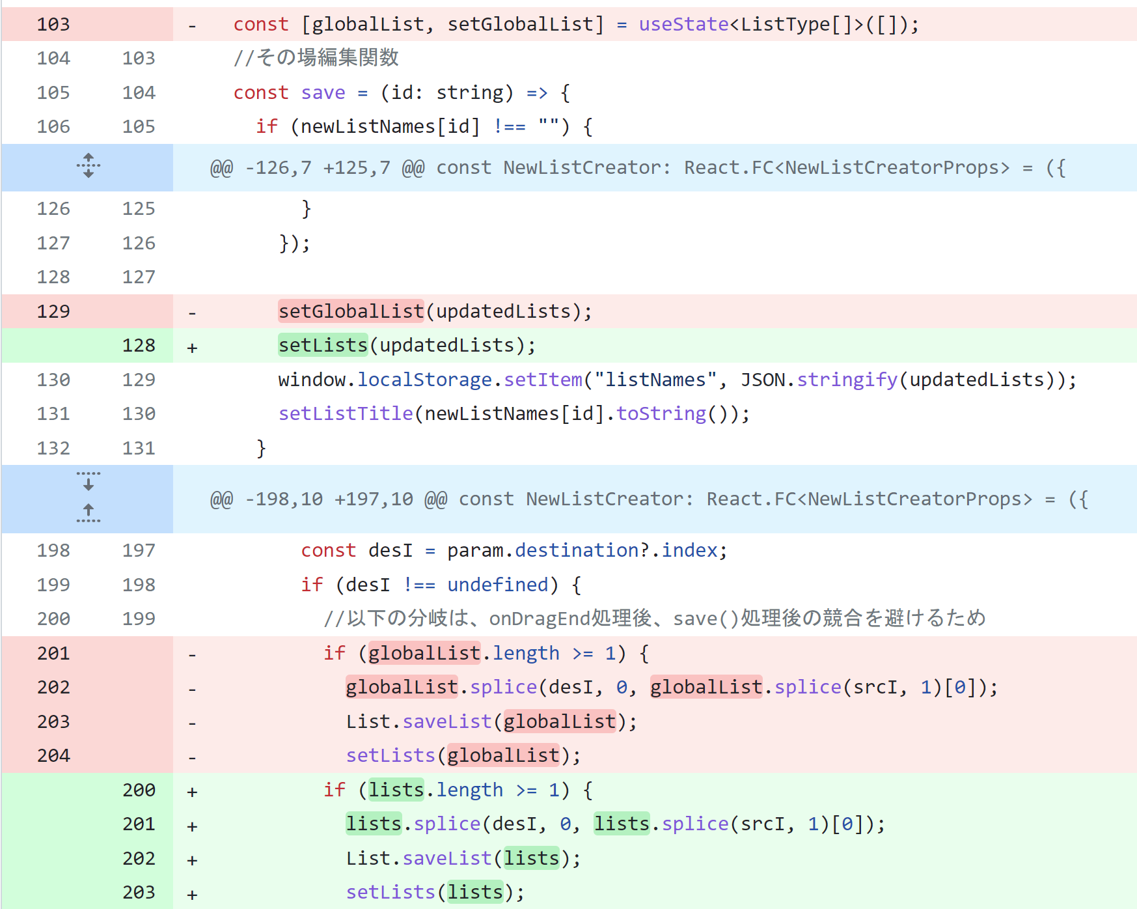Click the deleted line 'globalList.splice(desI, 0, ...'
This screenshot has width=1137, height=909.
point(672,687)
